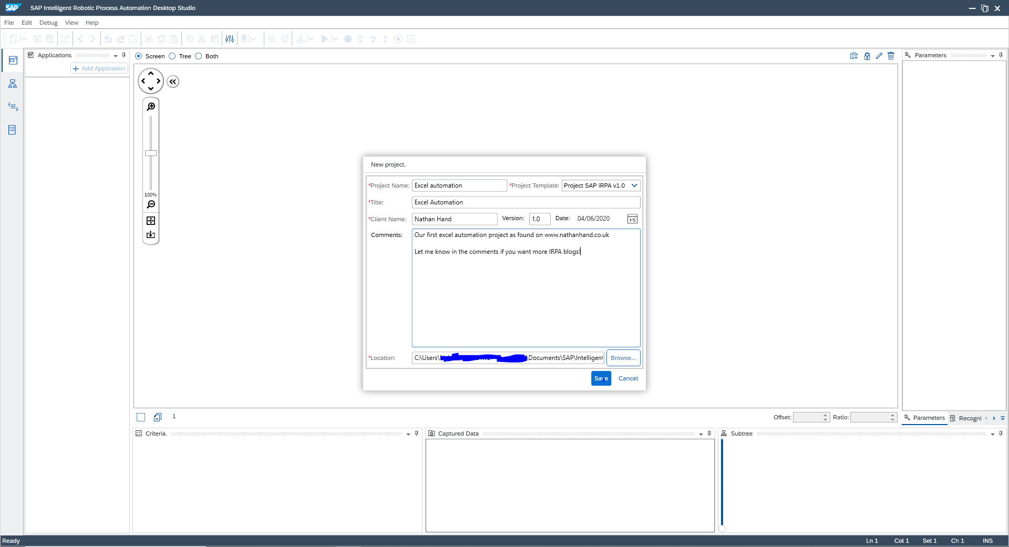Screen dimensions: 1009x547
Task: Open the Debug menu
Action: 48,23
